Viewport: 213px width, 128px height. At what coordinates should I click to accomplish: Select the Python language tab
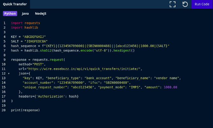10,14
